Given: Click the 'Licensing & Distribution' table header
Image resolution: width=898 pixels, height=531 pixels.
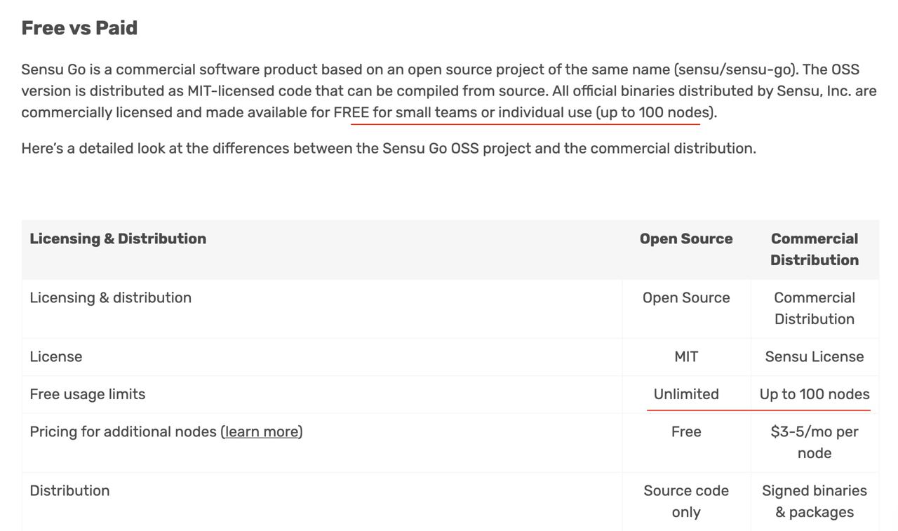Looking at the screenshot, I should click(x=118, y=238).
